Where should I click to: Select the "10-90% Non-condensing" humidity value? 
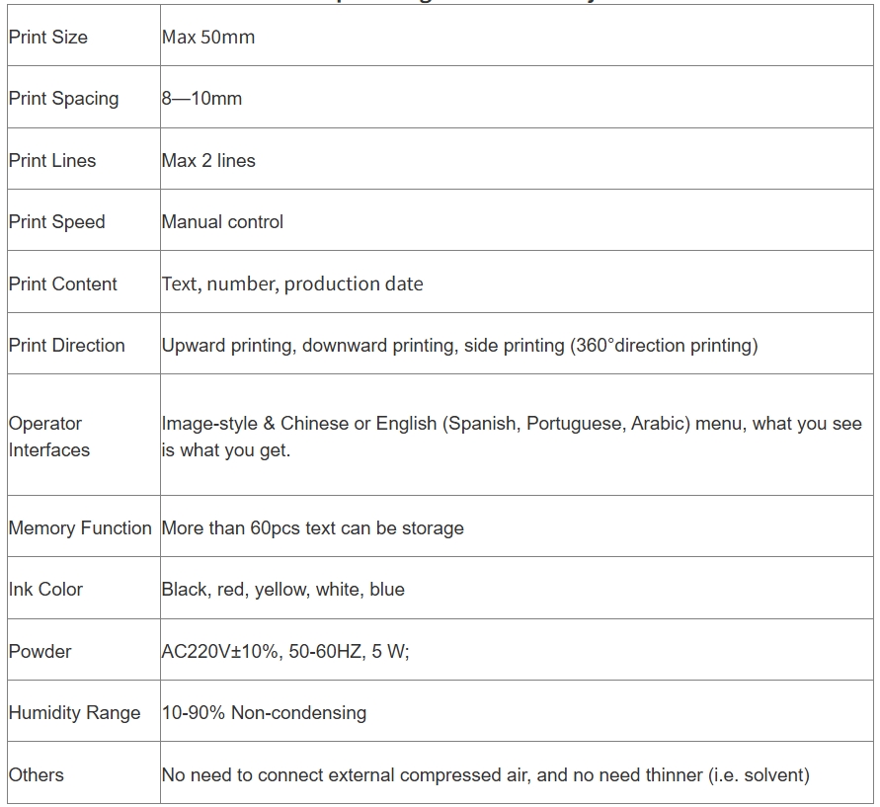pos(264,713)
